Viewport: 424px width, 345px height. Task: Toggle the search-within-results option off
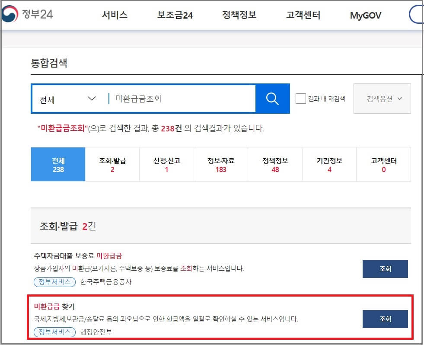coord(300,99)
